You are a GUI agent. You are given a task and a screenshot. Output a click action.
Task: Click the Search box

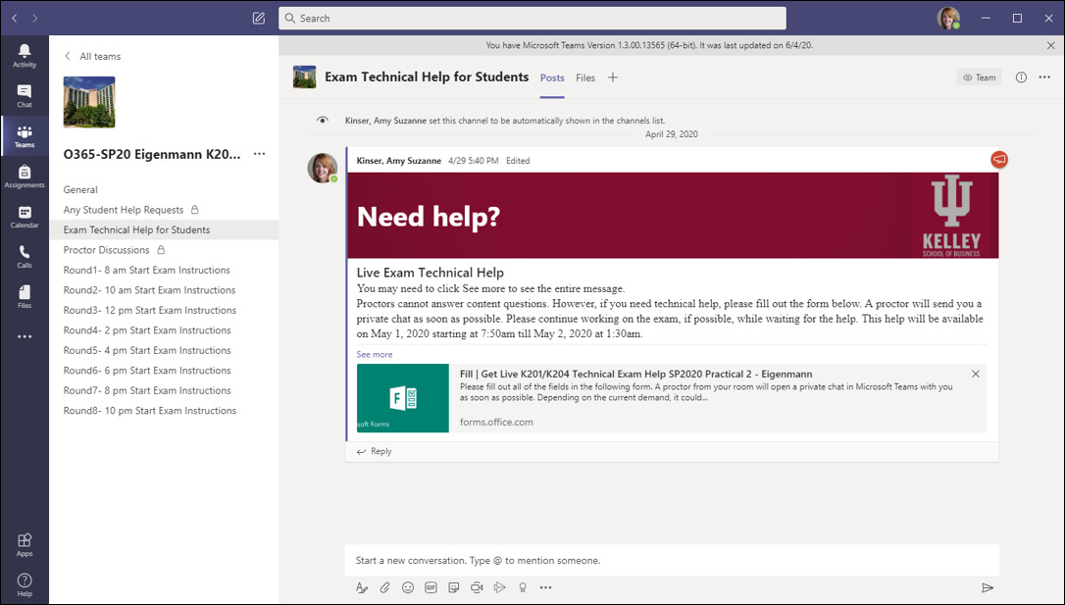pos(532,19)
